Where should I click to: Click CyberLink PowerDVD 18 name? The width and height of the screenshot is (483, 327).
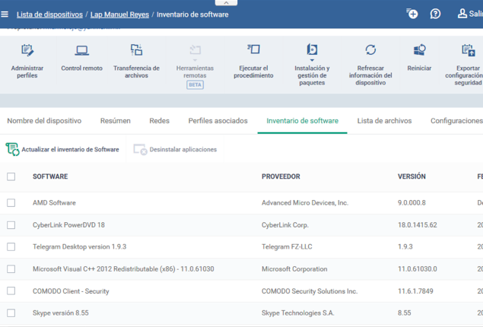click(x=68, y=225)
